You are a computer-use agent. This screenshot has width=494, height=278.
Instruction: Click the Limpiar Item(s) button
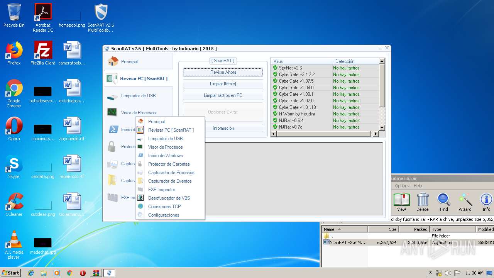click(x=223, y=84)
